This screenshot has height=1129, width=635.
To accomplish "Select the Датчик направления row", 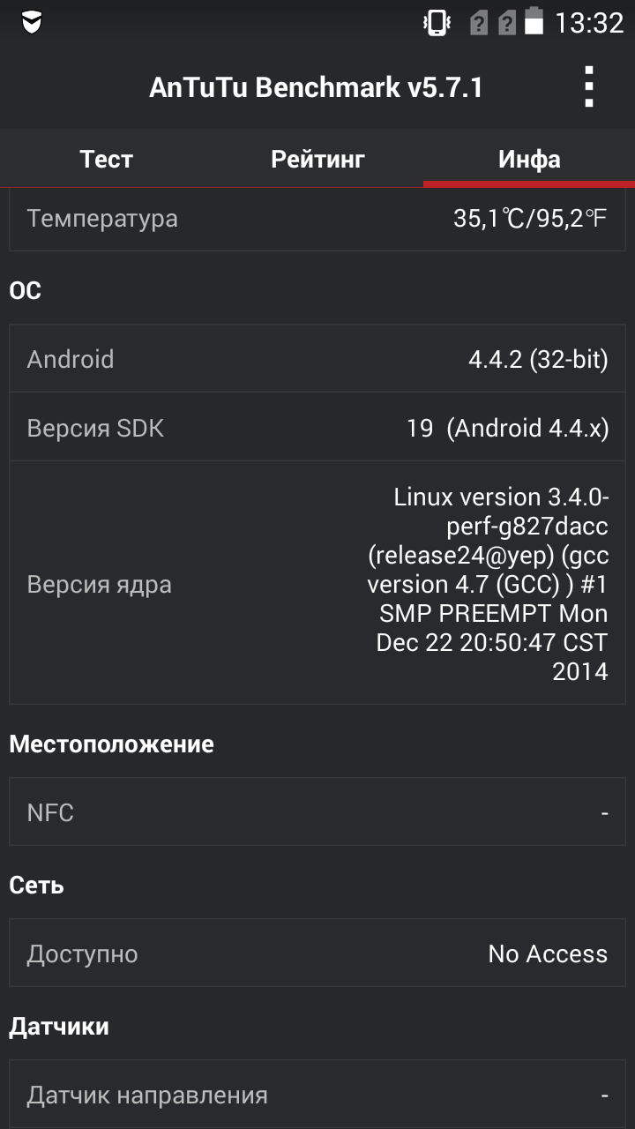I will pos(317,1095).
